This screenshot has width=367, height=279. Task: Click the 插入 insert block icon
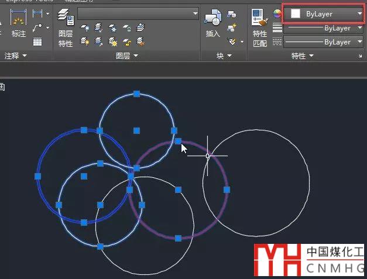point(213,25)
